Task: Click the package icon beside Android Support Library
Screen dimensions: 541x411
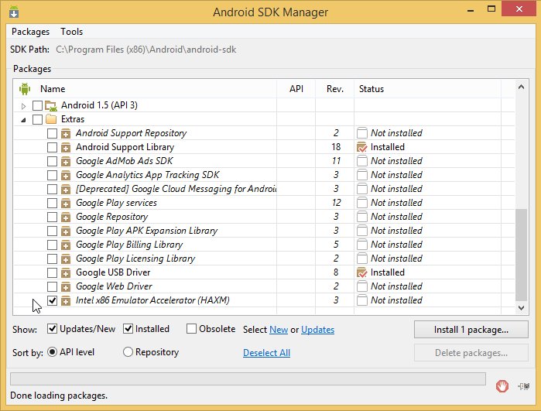Action: coord(66,147)
